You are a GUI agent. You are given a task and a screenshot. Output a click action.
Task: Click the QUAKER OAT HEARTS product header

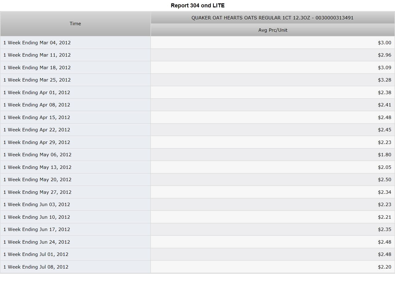pyautogui.click(x=273, y=18)
